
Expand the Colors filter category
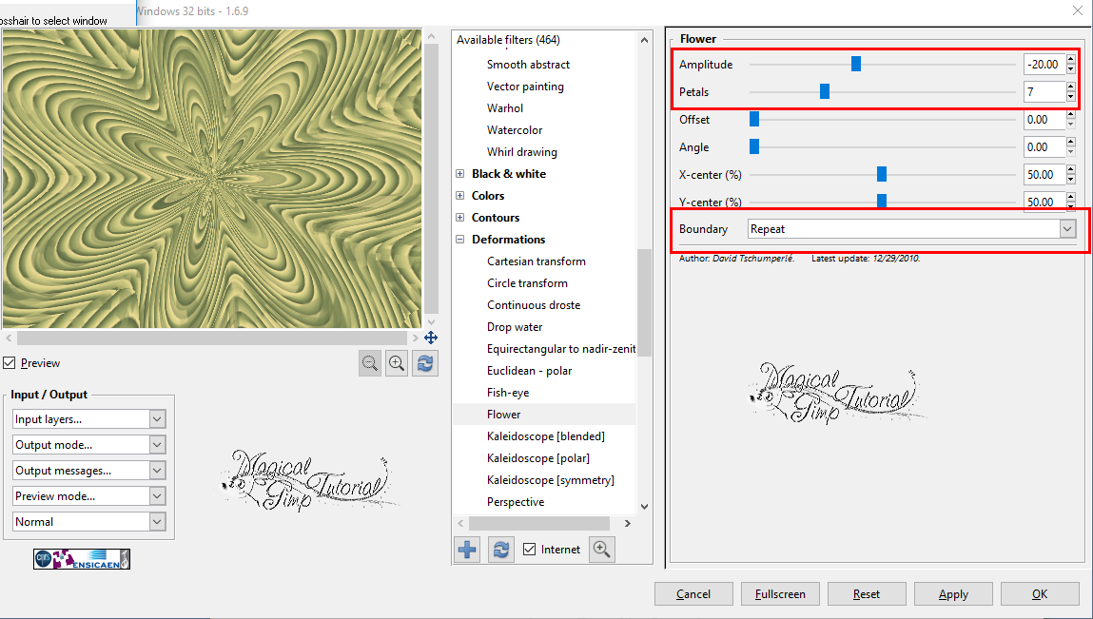pos(459,195)
